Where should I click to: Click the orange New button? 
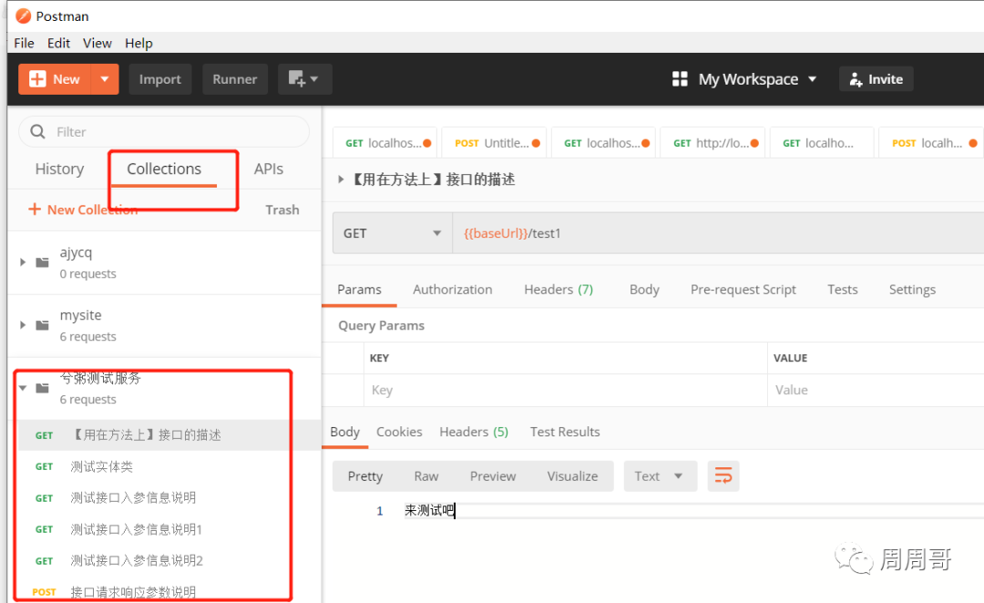(56, 79)
